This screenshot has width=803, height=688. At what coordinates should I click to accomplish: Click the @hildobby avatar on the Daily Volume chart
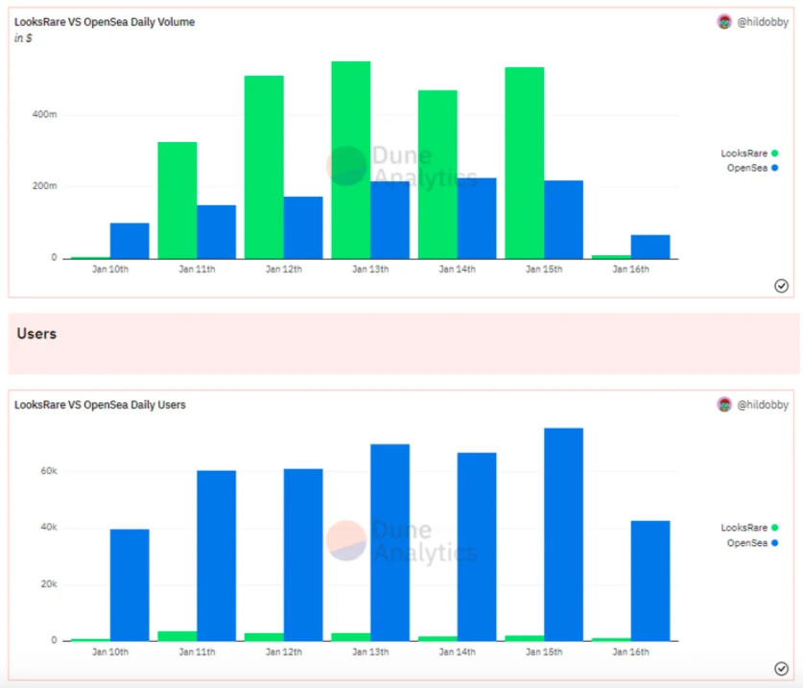(724, 22)
